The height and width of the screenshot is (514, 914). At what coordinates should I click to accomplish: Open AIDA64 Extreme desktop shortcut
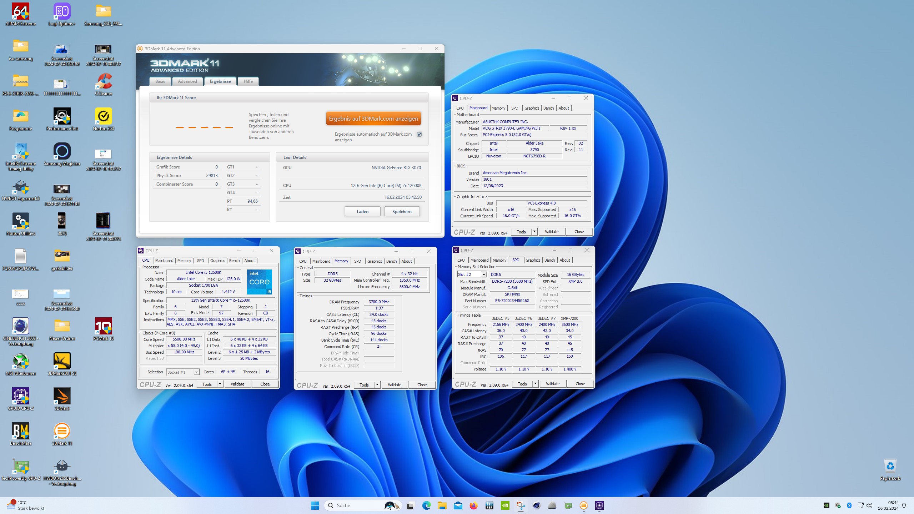(21, 15)
